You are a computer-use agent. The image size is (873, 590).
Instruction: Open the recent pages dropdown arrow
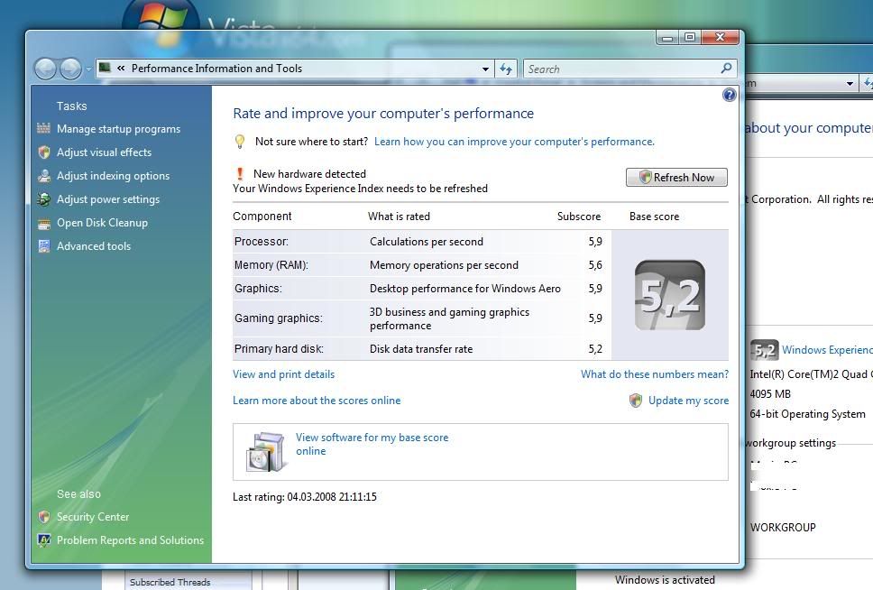88,69
